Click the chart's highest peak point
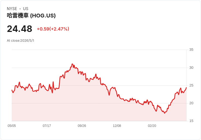 coord(72,64)
